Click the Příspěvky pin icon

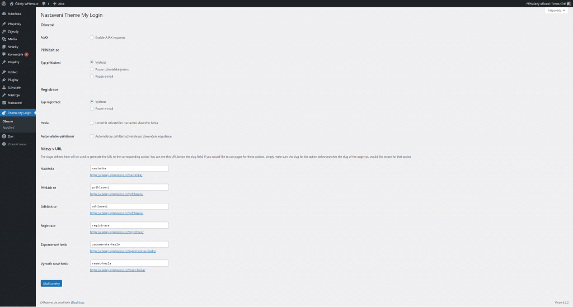tap(4, 23)
